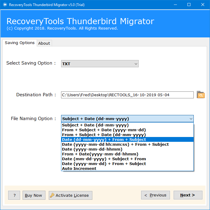Click the app icon in title bar
210x210 pixels.
tap(5, 5)
